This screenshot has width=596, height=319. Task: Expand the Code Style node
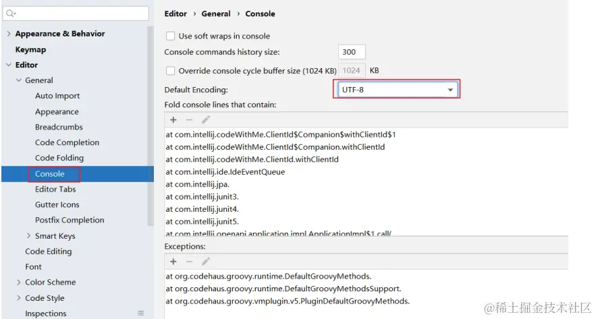click(19, 298)
